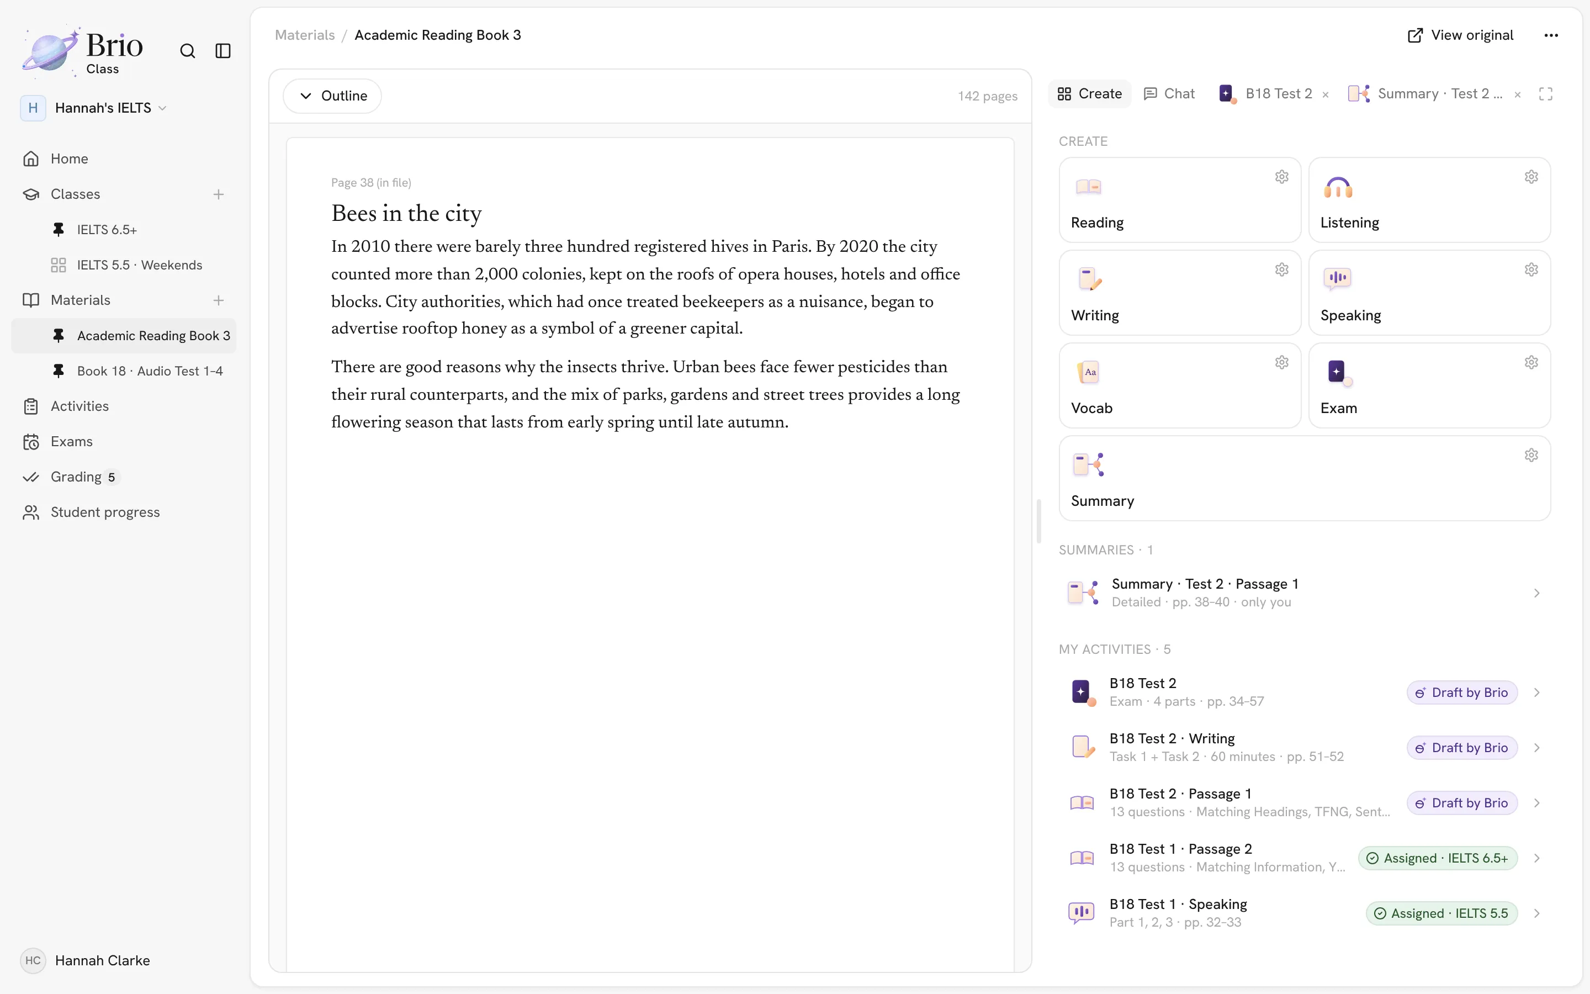The height and width of the screenshot is (994, 1590).
Task: Open Reading card settings gear
Action: tap(1282, 177)
